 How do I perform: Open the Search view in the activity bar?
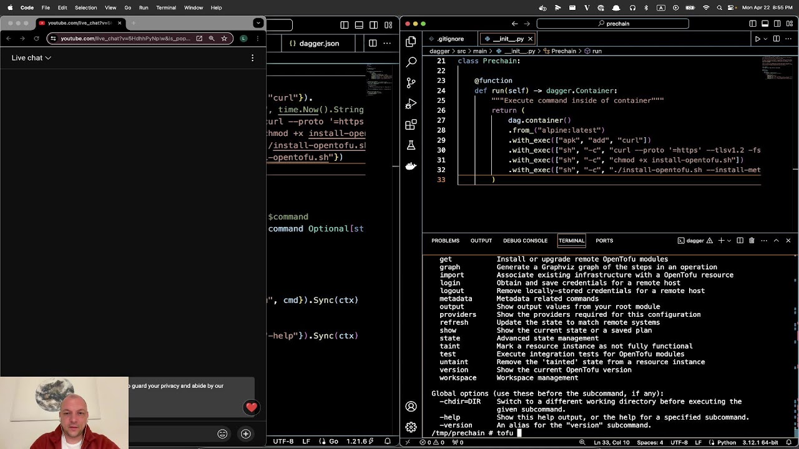click(x=411, y=62)
